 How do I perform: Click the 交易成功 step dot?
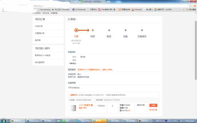142,30
